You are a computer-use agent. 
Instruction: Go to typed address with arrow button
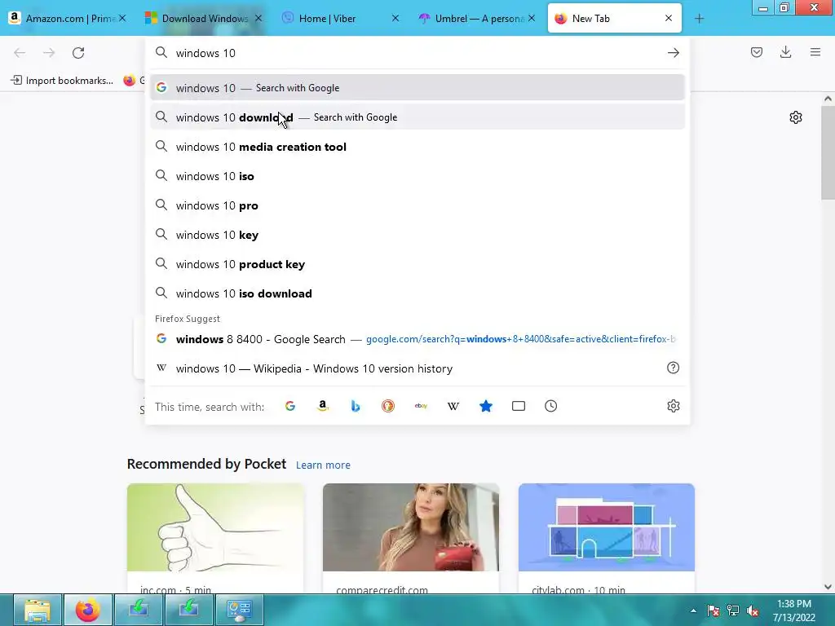[673, 53]
